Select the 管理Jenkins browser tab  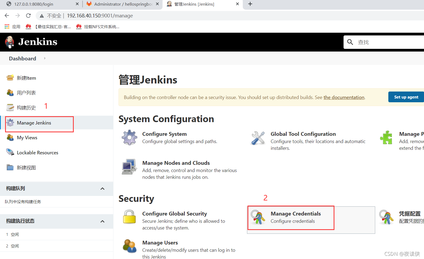pos(194,4)
